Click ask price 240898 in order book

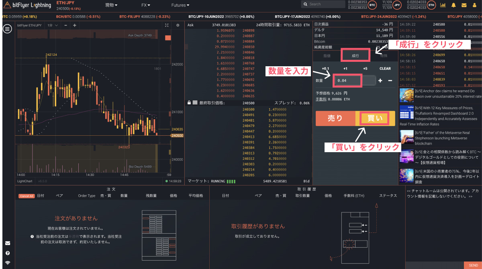249,31
